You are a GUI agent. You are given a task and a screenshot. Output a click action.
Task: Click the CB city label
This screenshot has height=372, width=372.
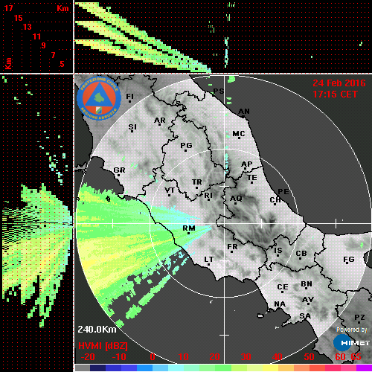tap(301, 254)
